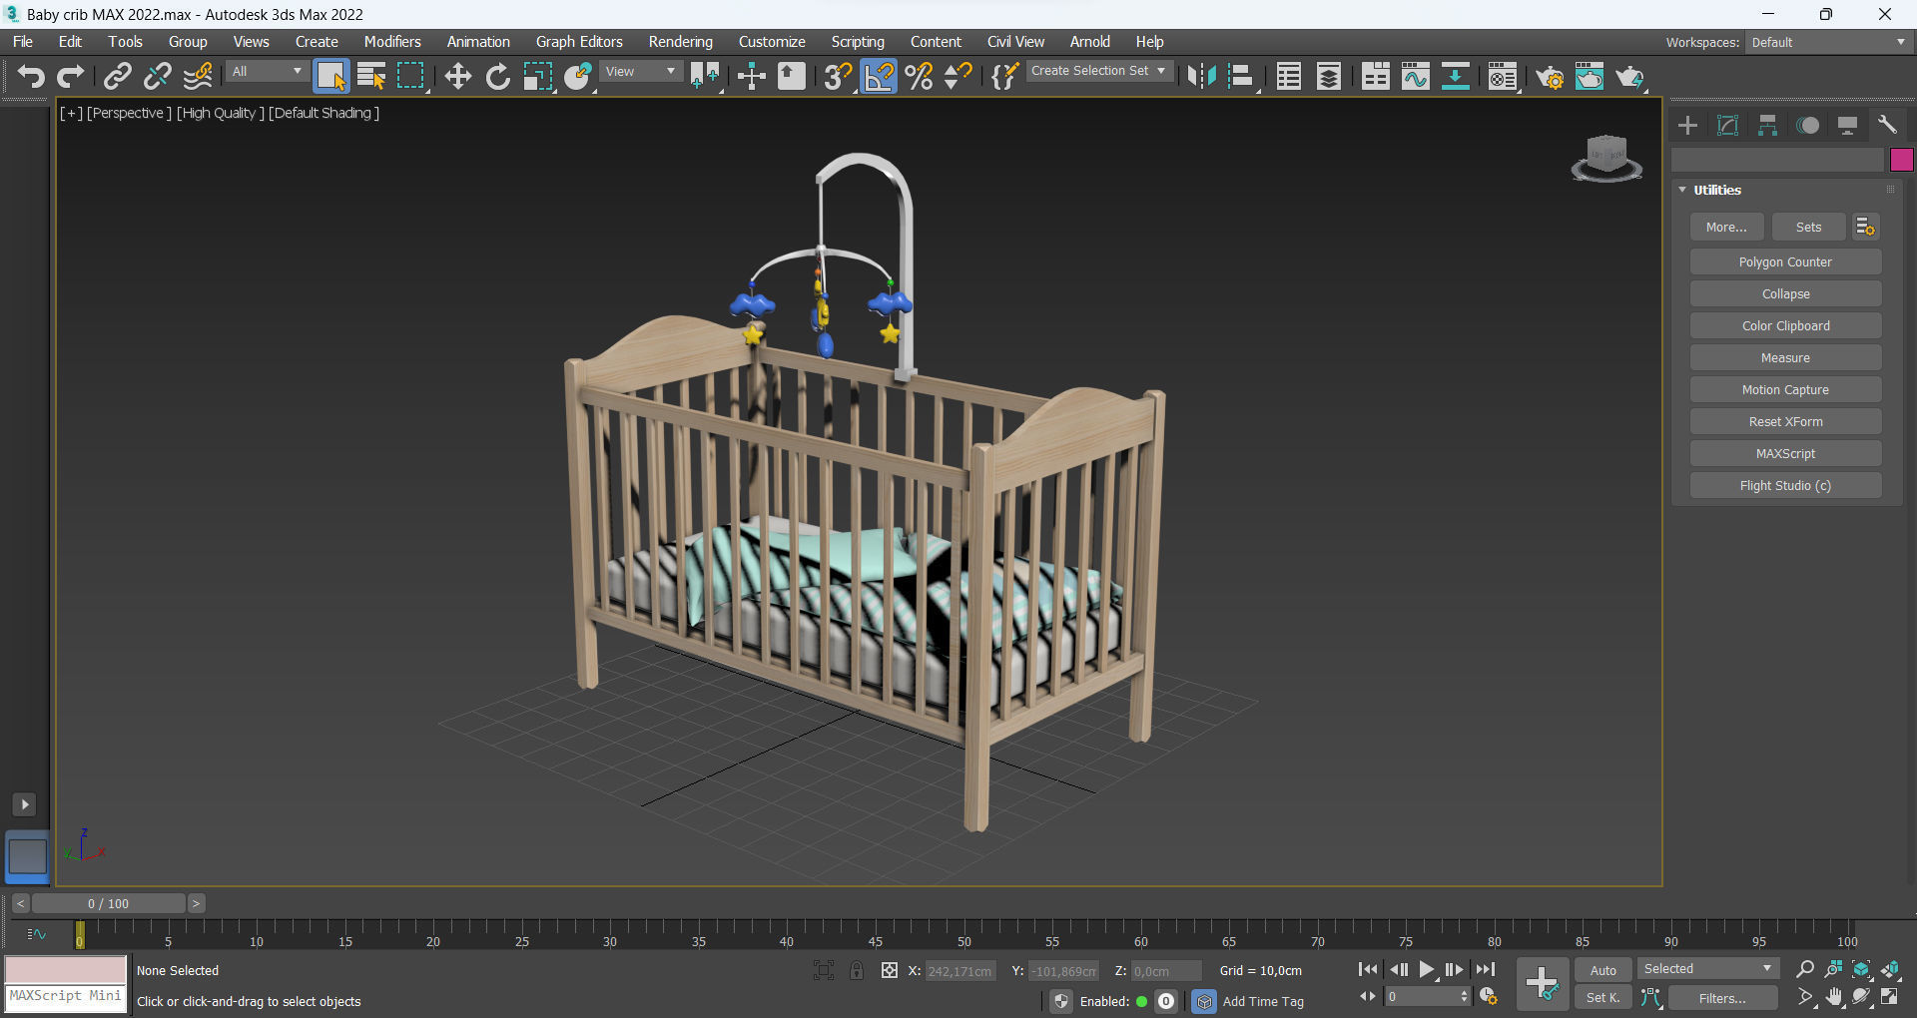This screenshot has height=1018, width=1917.
Task: Open the Modifiers menu
Action: pos(392,42)
